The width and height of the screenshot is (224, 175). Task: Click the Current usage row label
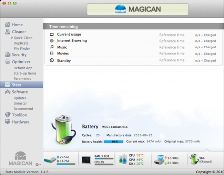pos(69,34)
